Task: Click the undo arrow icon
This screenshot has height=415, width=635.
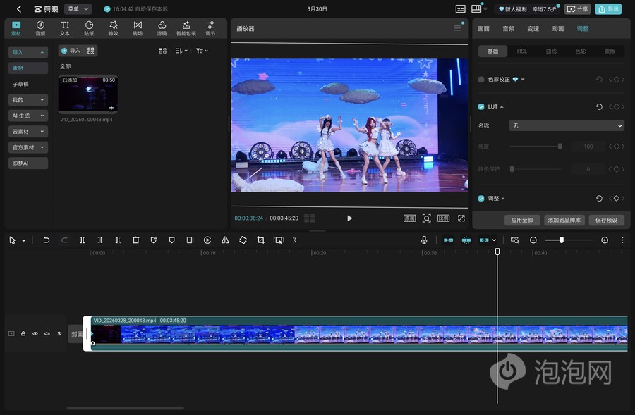Action: pos(47,240)
